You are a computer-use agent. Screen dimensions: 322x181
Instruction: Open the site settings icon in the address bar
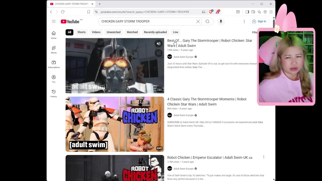[96, 12]
